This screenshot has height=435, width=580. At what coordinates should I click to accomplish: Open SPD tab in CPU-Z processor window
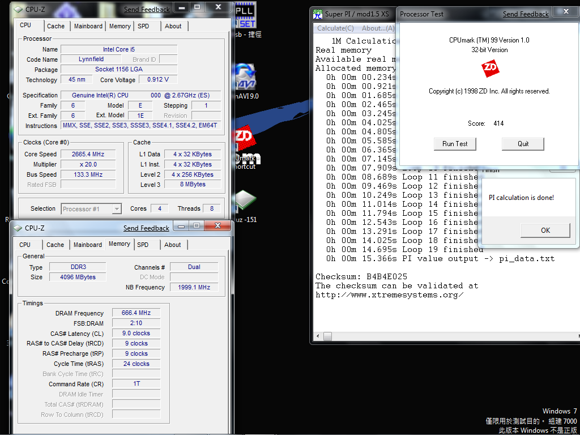point(143,26)
